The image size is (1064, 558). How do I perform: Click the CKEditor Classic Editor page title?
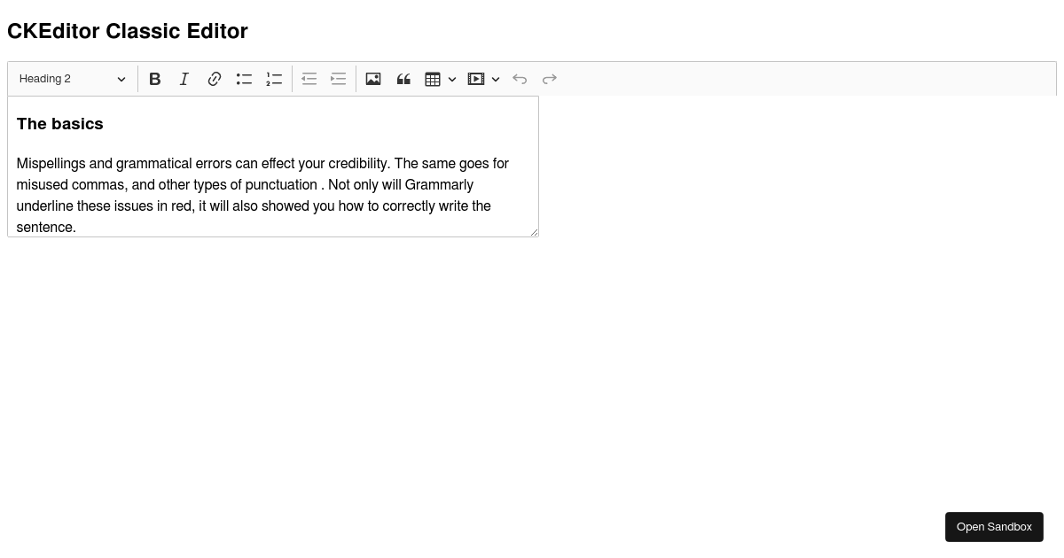[127, 31]
